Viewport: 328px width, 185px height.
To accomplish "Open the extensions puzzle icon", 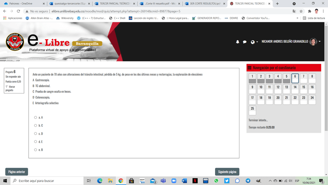I will pos(309,11).
